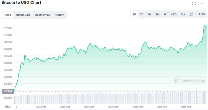Image resolution: width=208 pixels, height=110 pixels.
Task: Click the 65.00K axis label
Action: pyautogui.click(x=8, y=63)
